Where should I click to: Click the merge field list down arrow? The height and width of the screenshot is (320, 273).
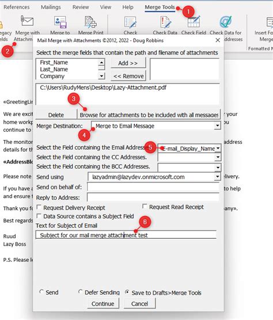[101, 76]
